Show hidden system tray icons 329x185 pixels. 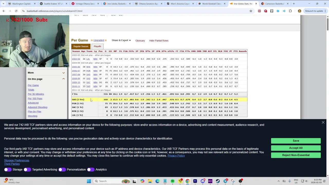click(x=279, y=181)
